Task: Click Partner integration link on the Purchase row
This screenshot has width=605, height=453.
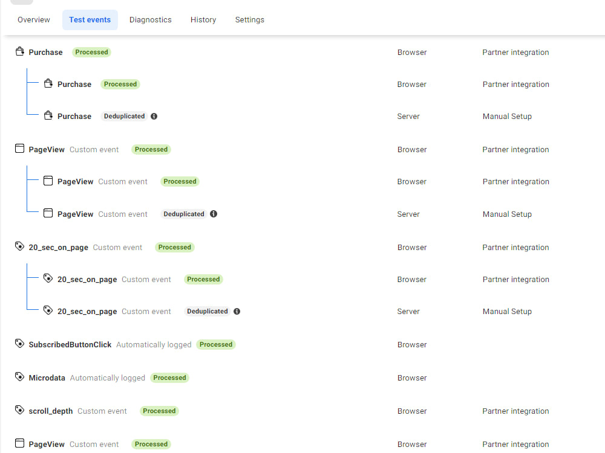Action: pyautogui.click(x=515, y=52)
